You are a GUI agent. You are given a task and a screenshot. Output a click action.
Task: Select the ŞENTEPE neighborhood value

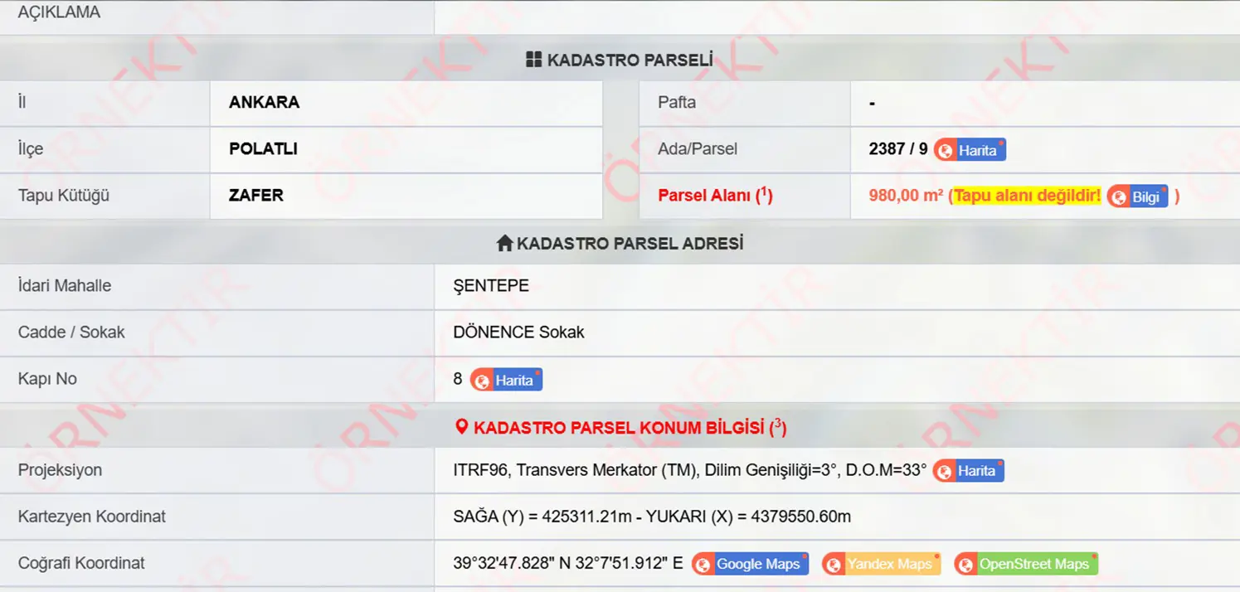click(491, 286)
